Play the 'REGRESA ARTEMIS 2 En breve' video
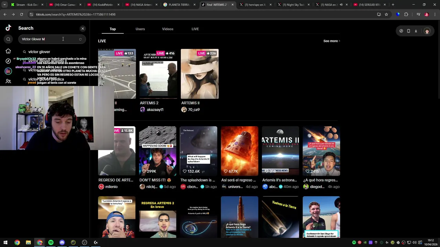 click(x=158, y=217)
